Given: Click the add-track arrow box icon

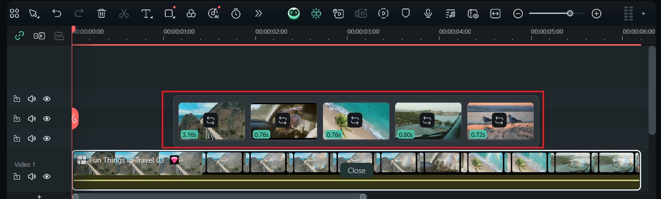Looking at the screenshot, I should click(x=39, y=36).
